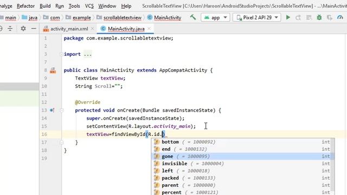Screen dimensions: 347x195
Task: Open the Run menu
Action: click(60, 6)
